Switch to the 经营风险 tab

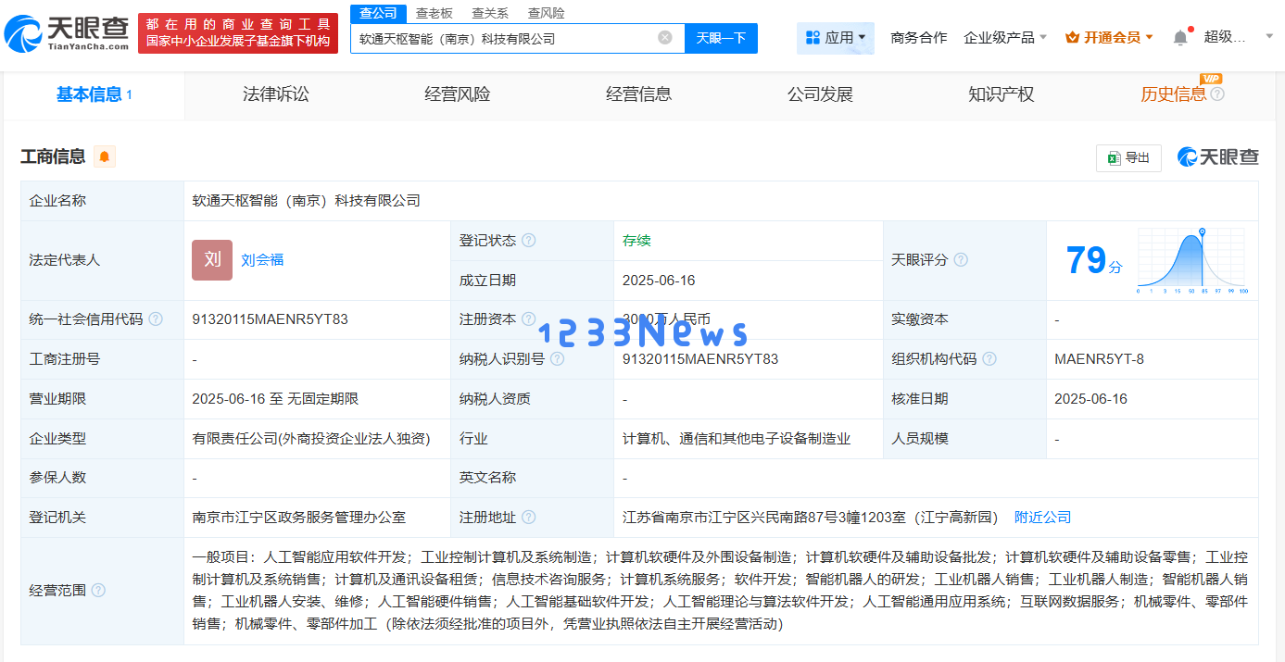coord(457,94)
